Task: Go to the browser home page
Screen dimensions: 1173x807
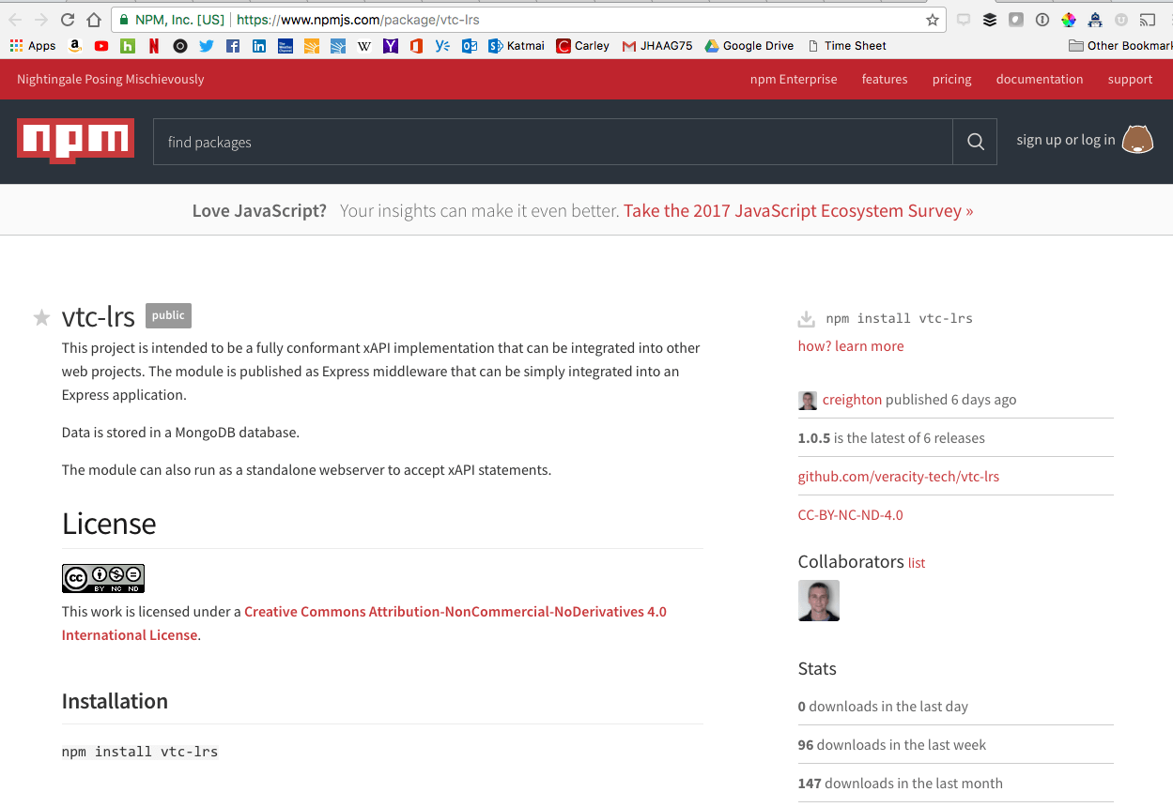Action: pos(94,20)
